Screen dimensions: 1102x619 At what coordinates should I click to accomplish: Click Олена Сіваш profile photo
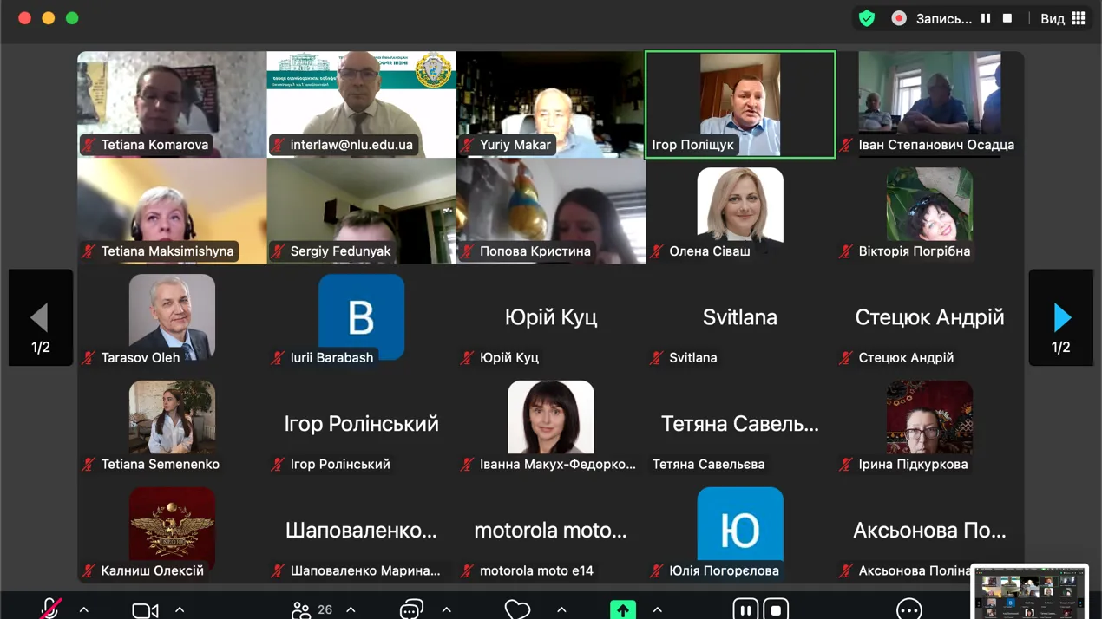(x=740, y=205)
